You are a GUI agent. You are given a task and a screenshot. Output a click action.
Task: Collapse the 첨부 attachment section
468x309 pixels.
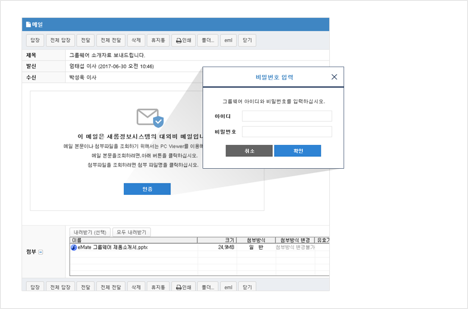click(x=40, y=252)
